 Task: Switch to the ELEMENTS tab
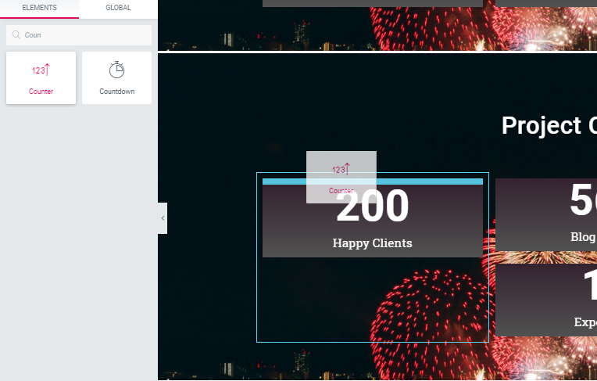point(39,8)
